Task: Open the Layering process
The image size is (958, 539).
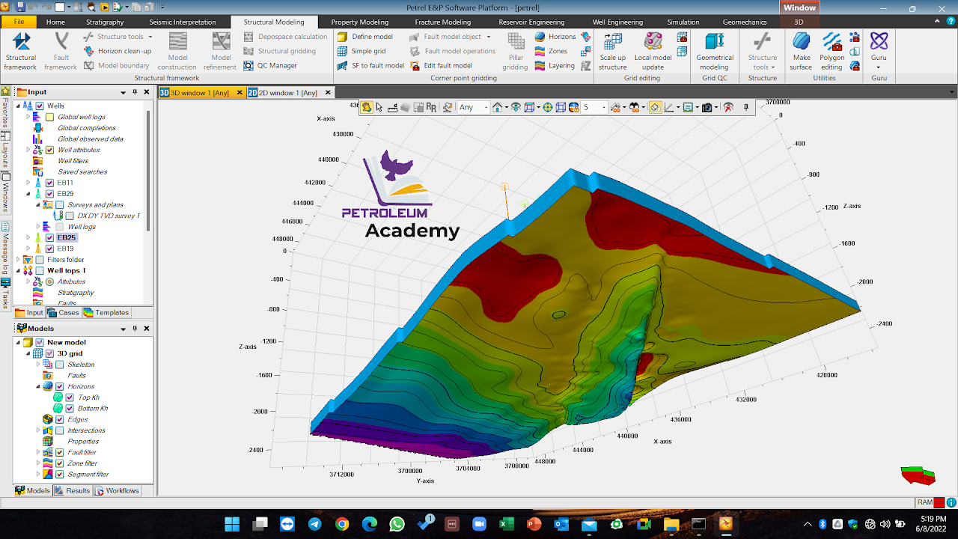Action: click(x=555, y=66)
